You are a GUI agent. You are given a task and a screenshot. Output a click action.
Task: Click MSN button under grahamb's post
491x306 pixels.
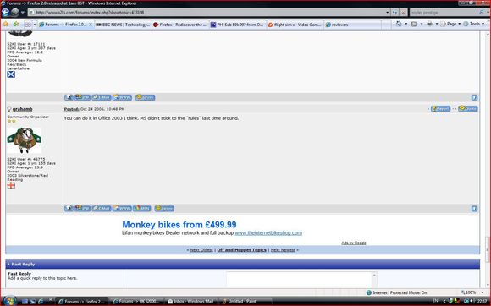coord(142,209)
